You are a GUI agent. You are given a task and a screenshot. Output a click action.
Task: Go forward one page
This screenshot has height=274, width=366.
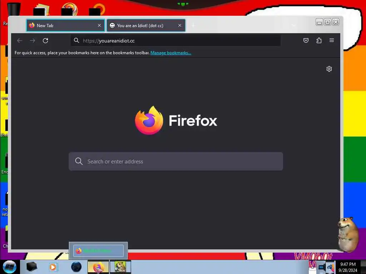click(33, 41)
